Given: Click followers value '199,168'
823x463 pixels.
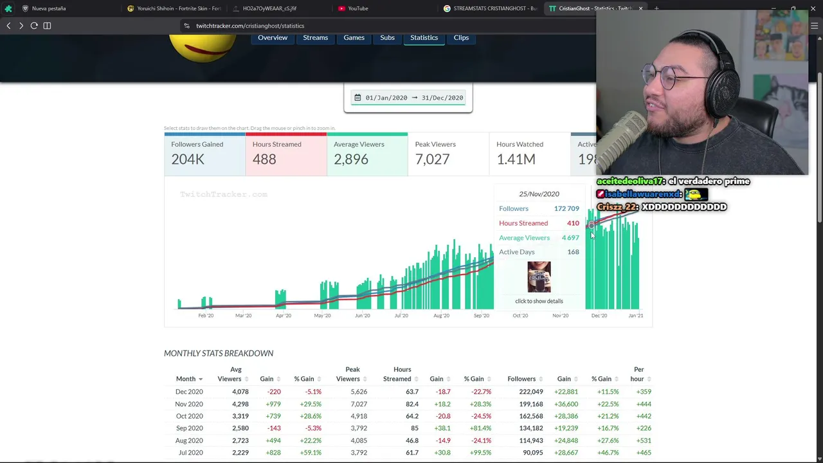Looking at the screenshot, I should pyautogui.click(x=531, y=404).
